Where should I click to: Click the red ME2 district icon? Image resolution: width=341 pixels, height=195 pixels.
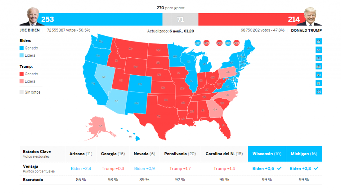206,42
